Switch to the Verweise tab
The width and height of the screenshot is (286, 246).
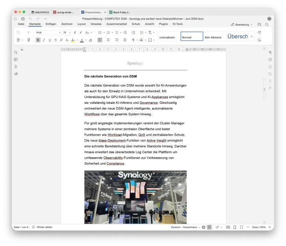(x=96, y=24)
